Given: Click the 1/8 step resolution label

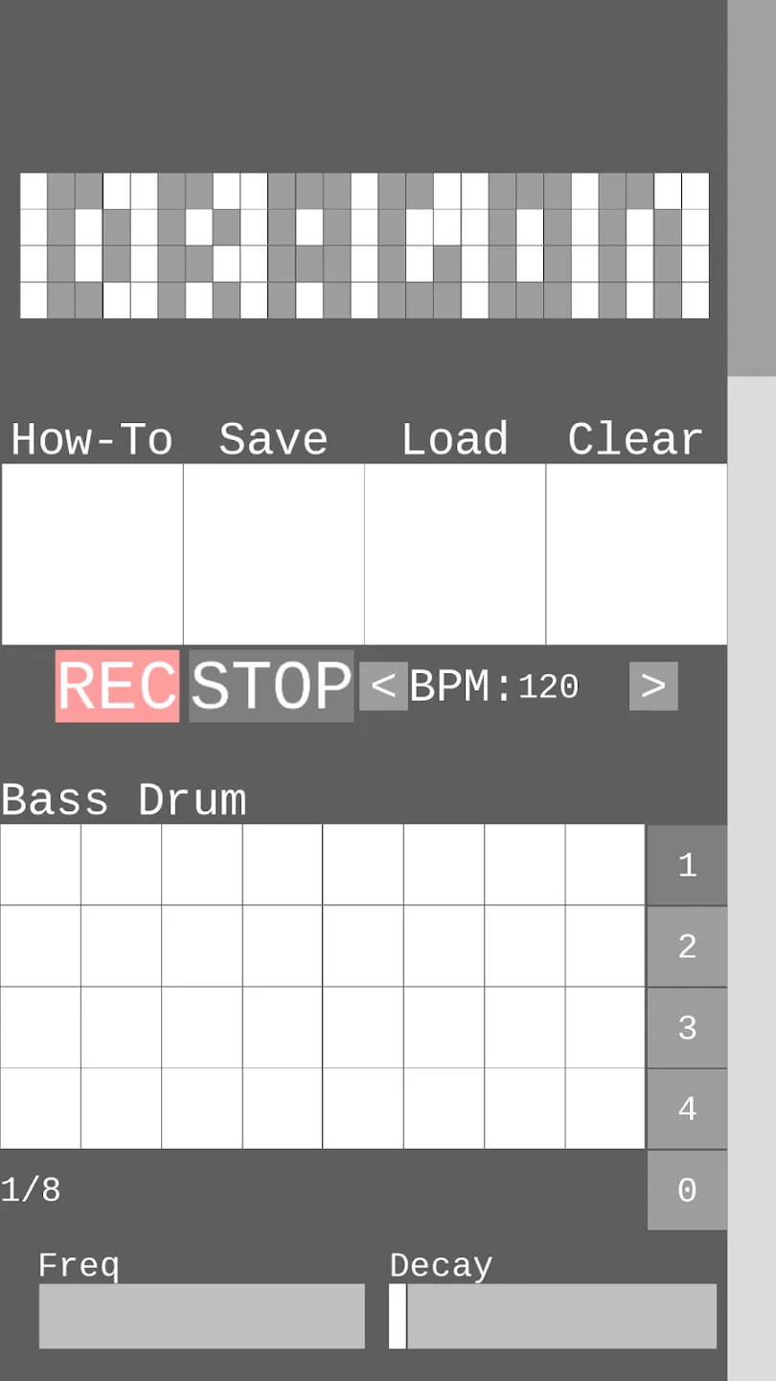Looking at the screenshot, I should 31,1190.
